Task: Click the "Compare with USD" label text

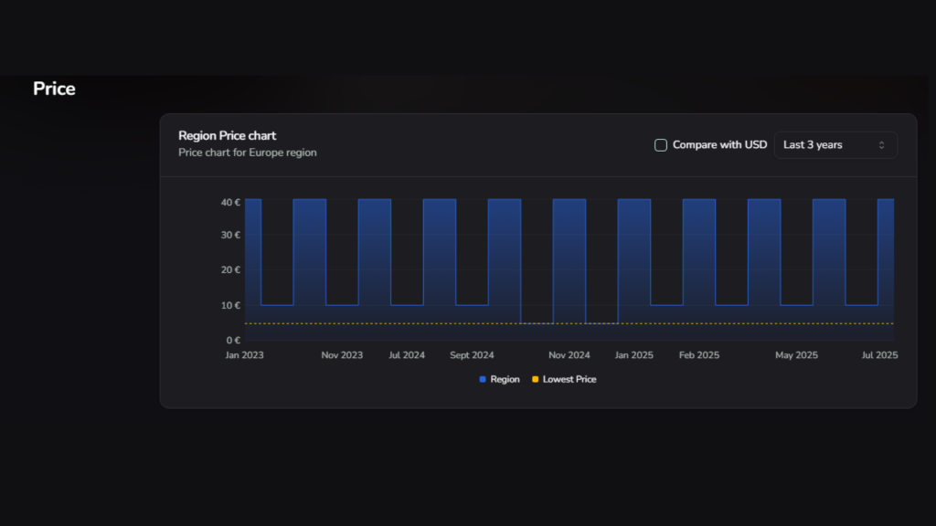Action: [x=719, y=145]
